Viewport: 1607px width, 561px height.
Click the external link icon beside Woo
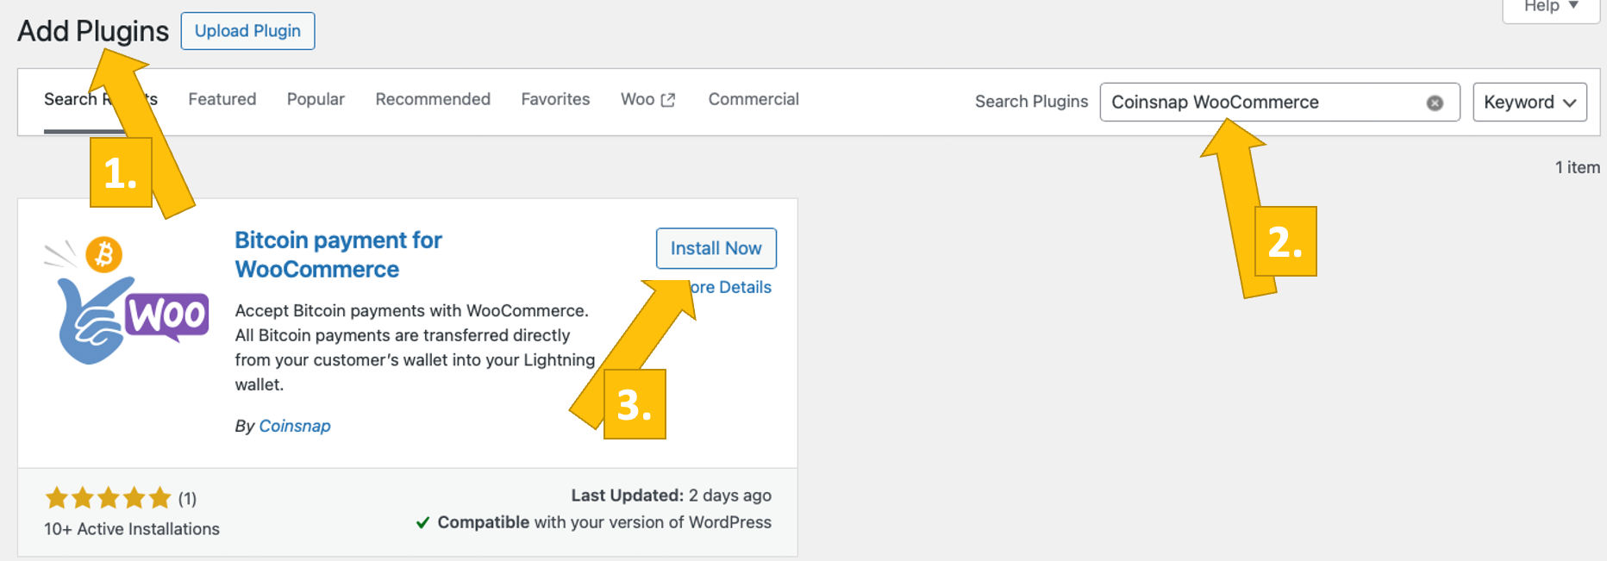(668, 100)
